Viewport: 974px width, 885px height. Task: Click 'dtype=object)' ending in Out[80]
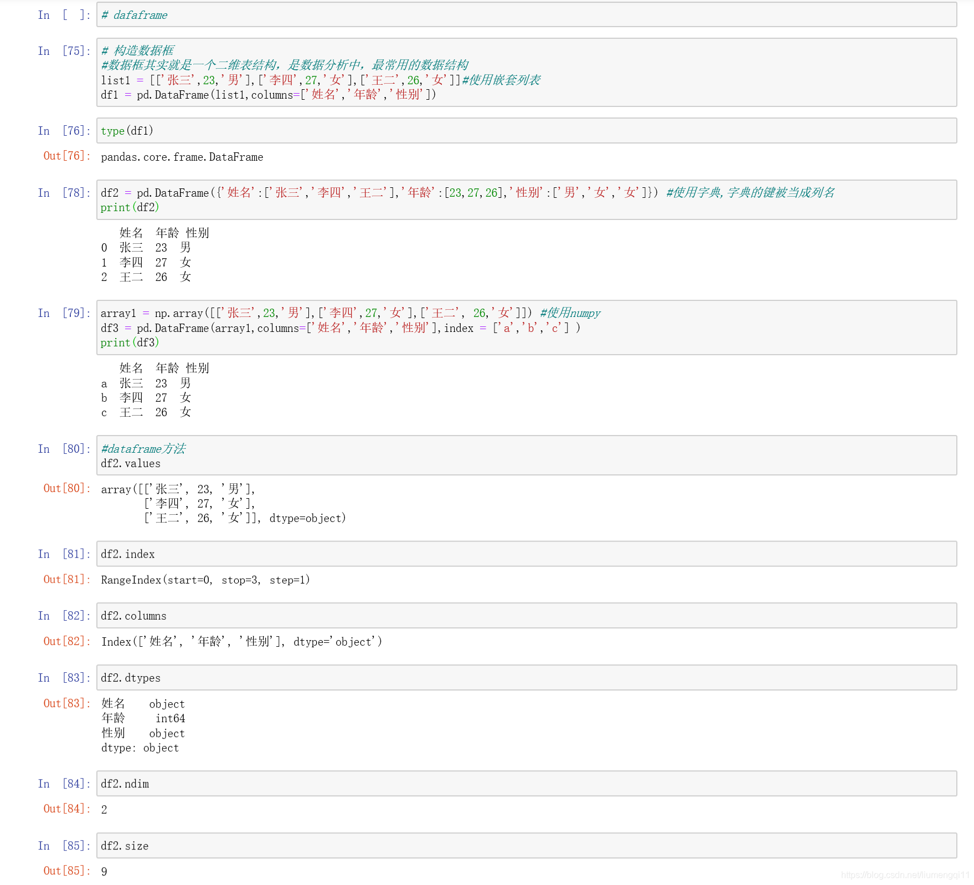[308, 518]
